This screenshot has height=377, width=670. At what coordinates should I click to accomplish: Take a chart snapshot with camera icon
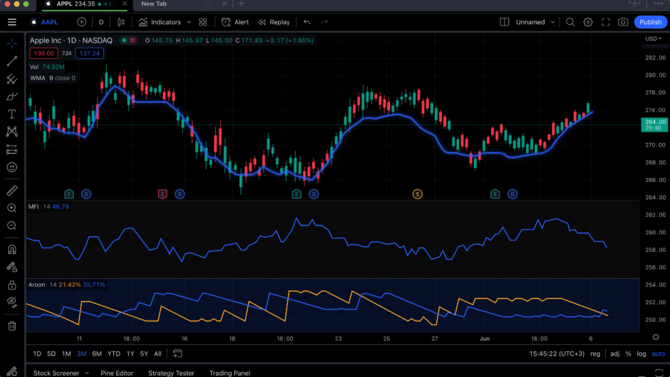pos(623,22)
